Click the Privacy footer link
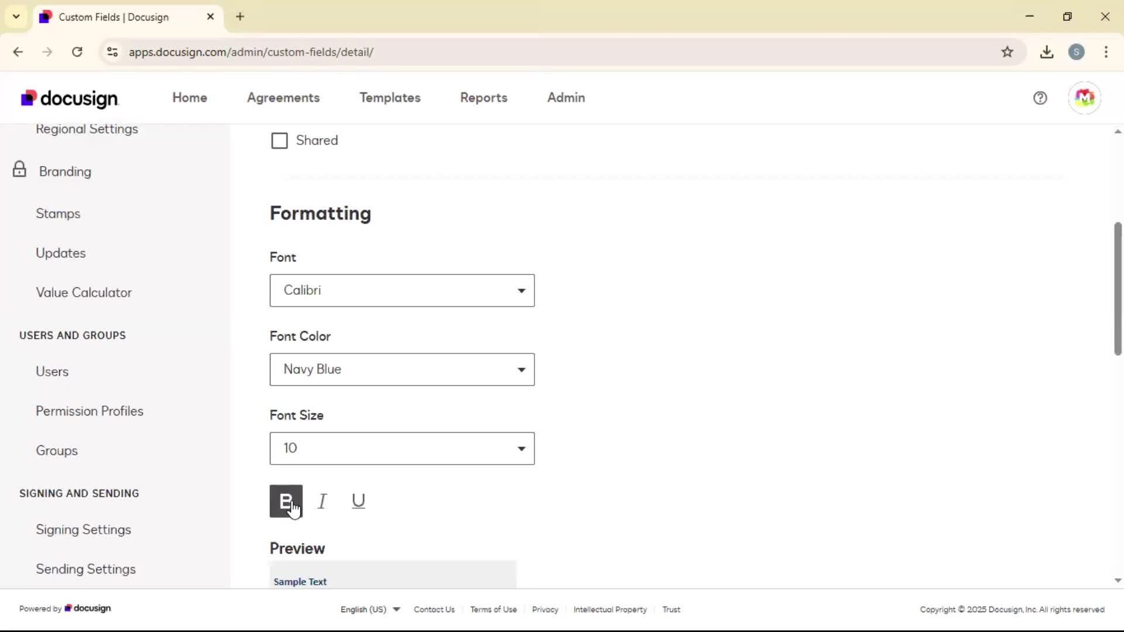 545,609
